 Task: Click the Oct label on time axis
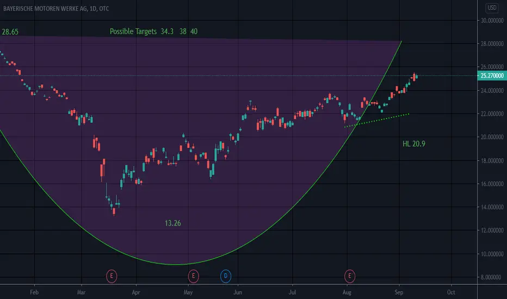point(451,292)
